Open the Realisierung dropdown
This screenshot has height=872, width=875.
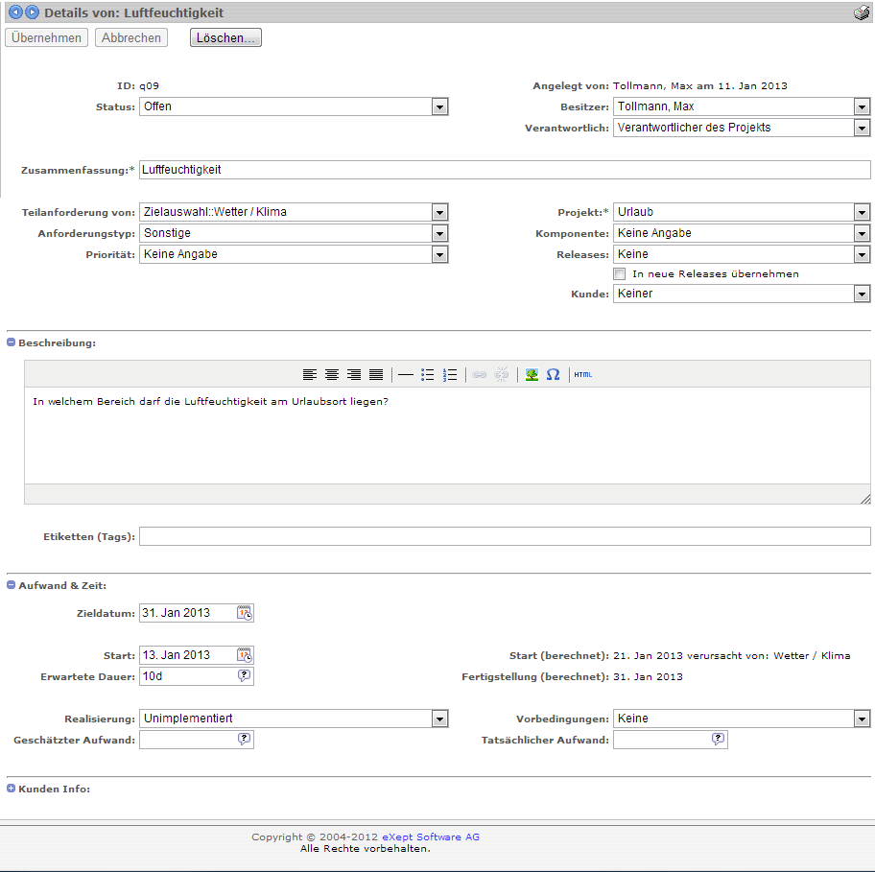[439, 719]
